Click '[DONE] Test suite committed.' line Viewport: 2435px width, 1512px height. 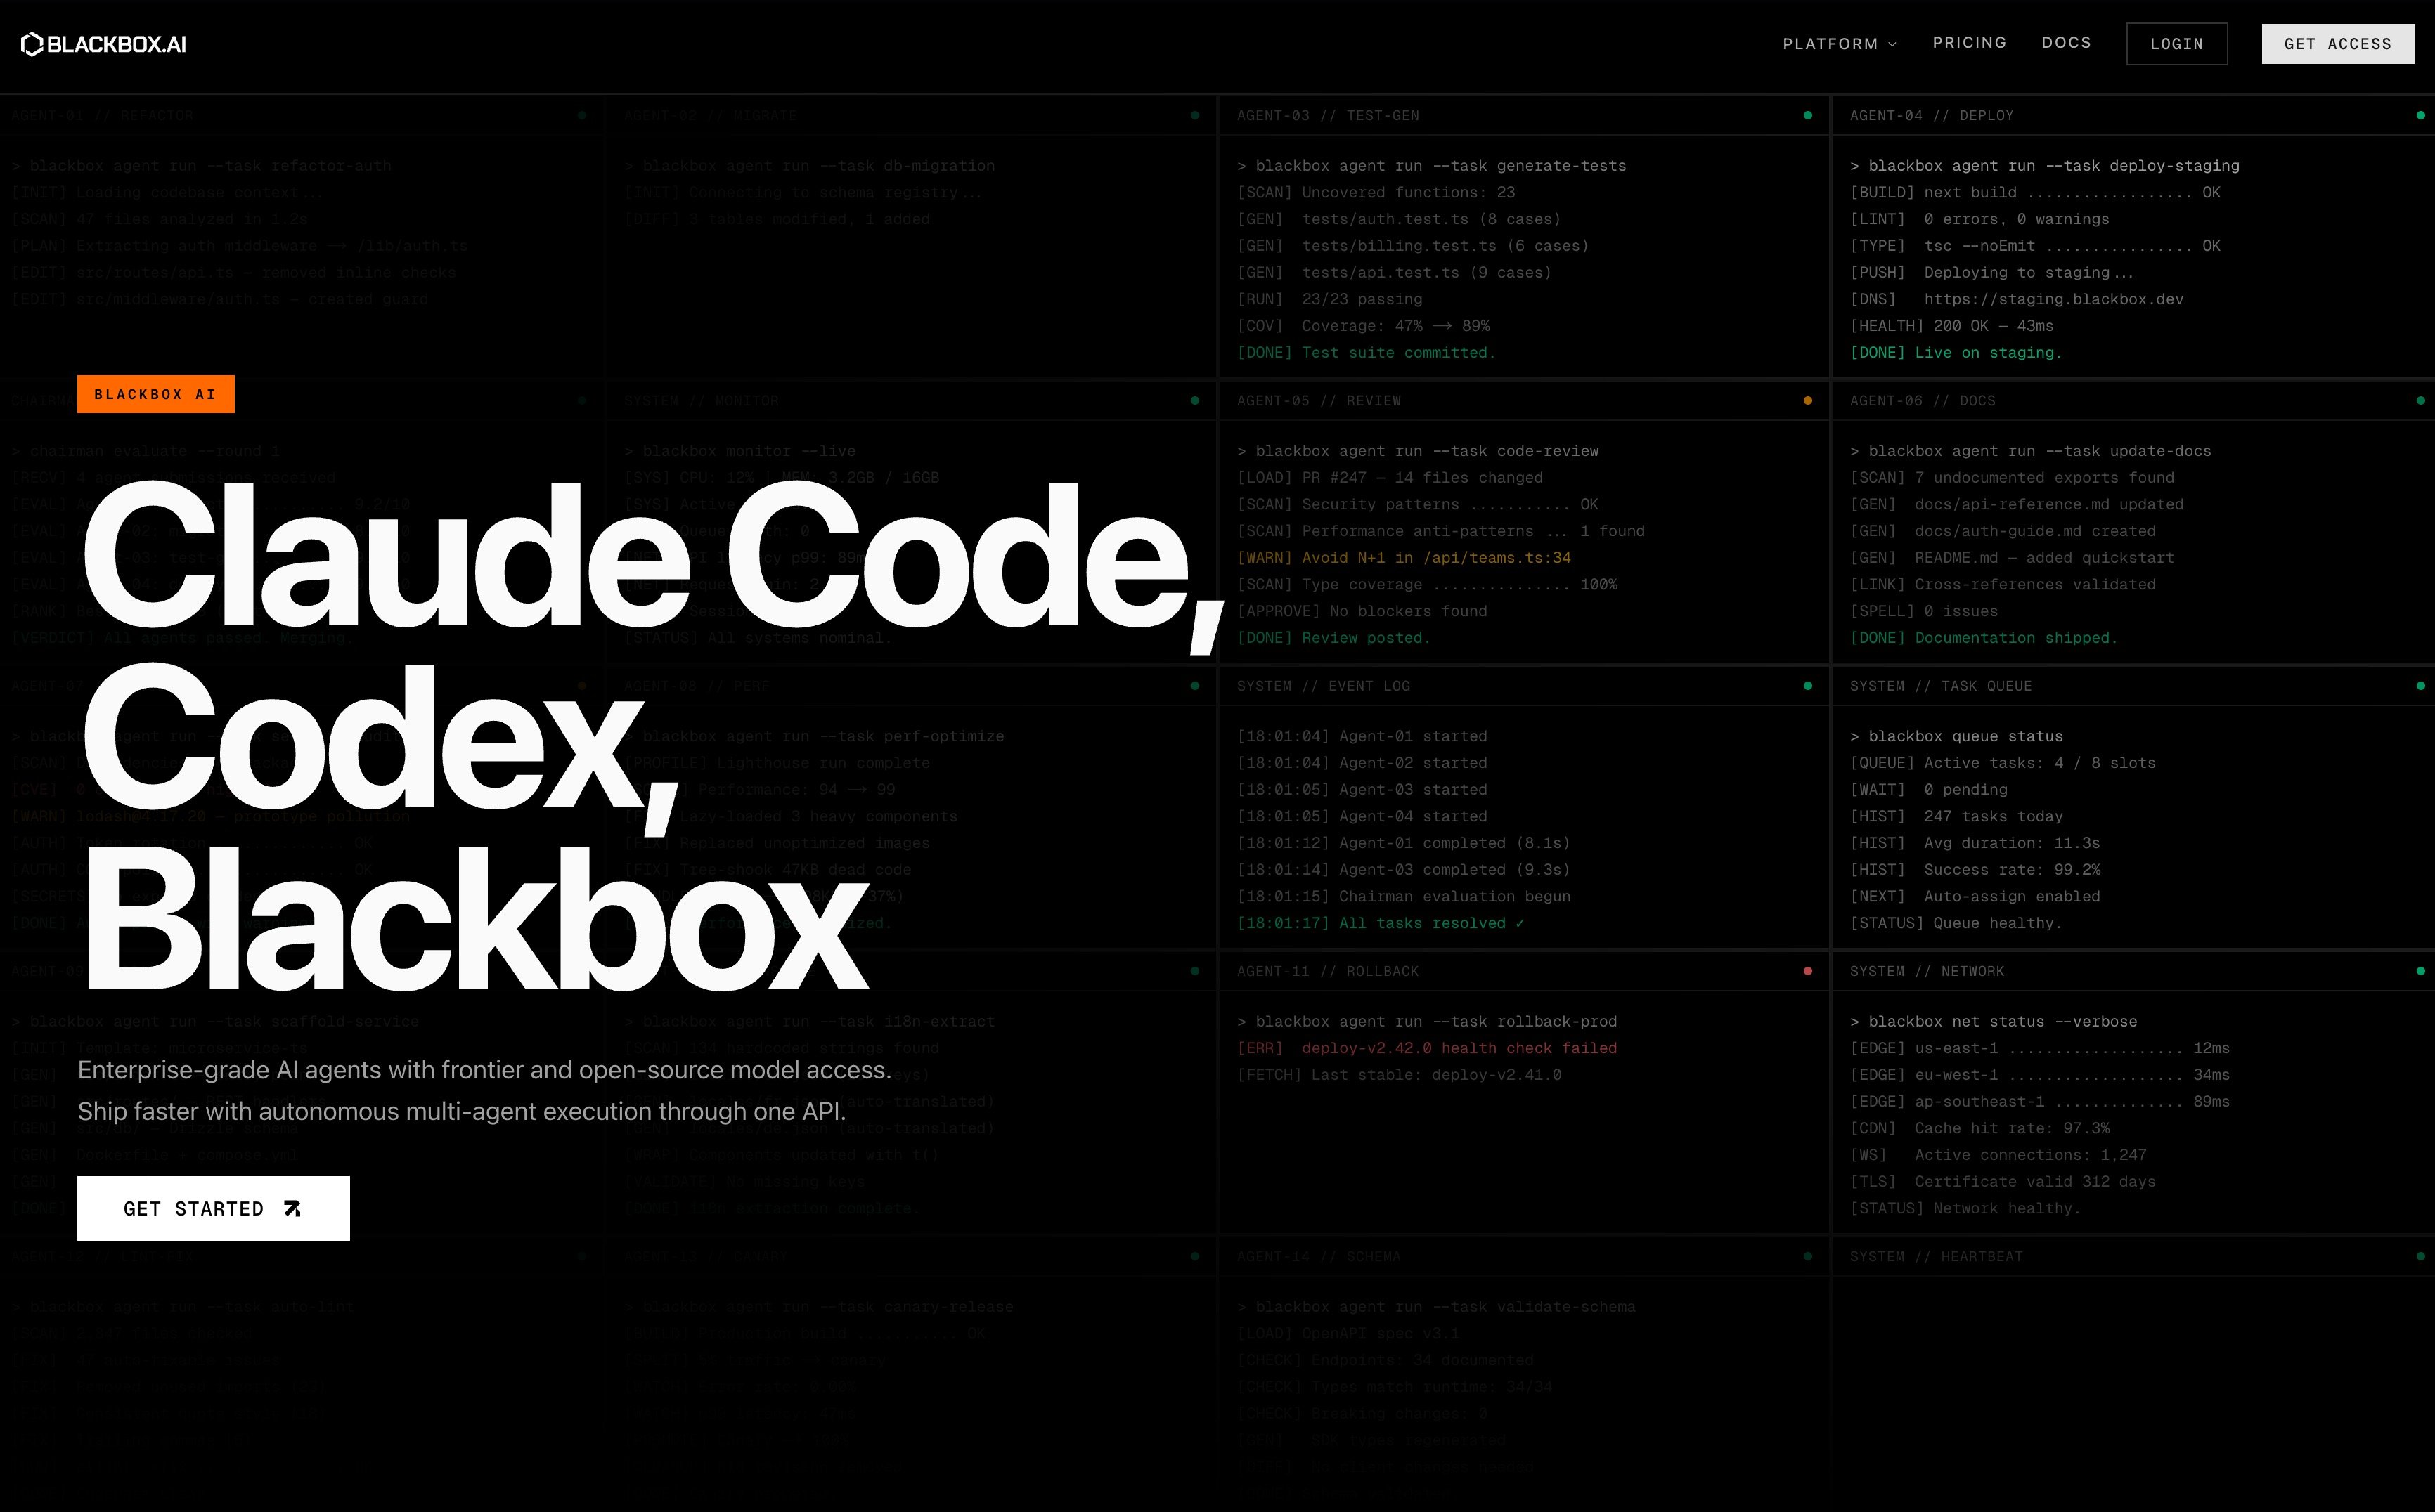click(1366, 352)
